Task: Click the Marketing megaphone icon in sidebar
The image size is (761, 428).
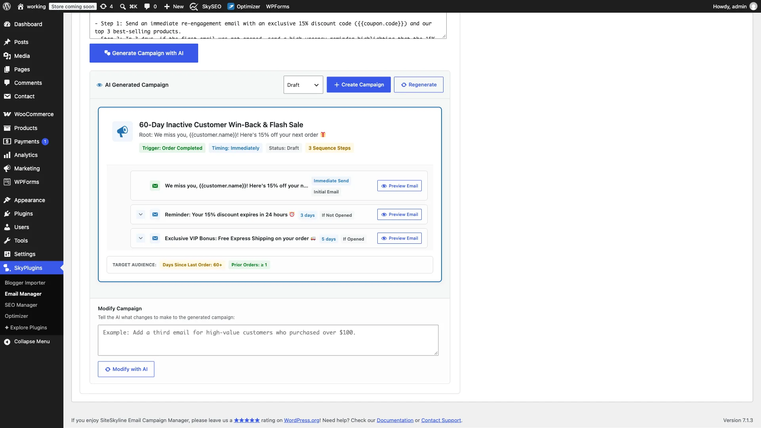Action: pos(7,168)
